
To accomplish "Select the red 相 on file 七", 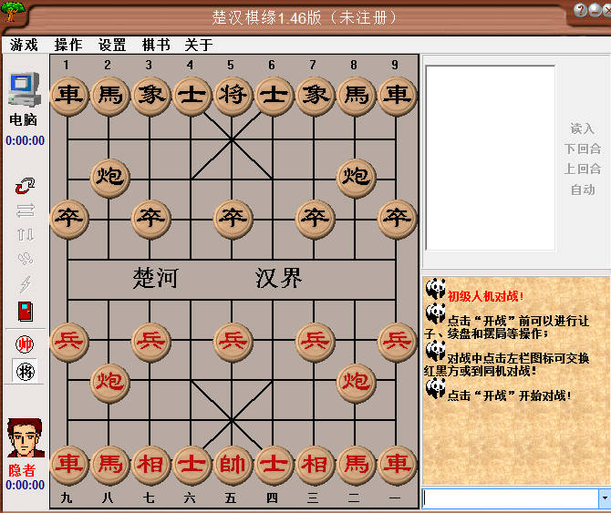I will point(150,465).
